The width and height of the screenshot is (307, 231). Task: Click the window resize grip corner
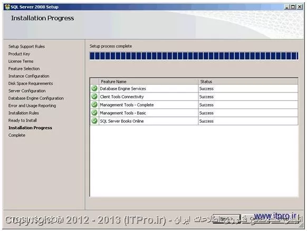(301, 226)
